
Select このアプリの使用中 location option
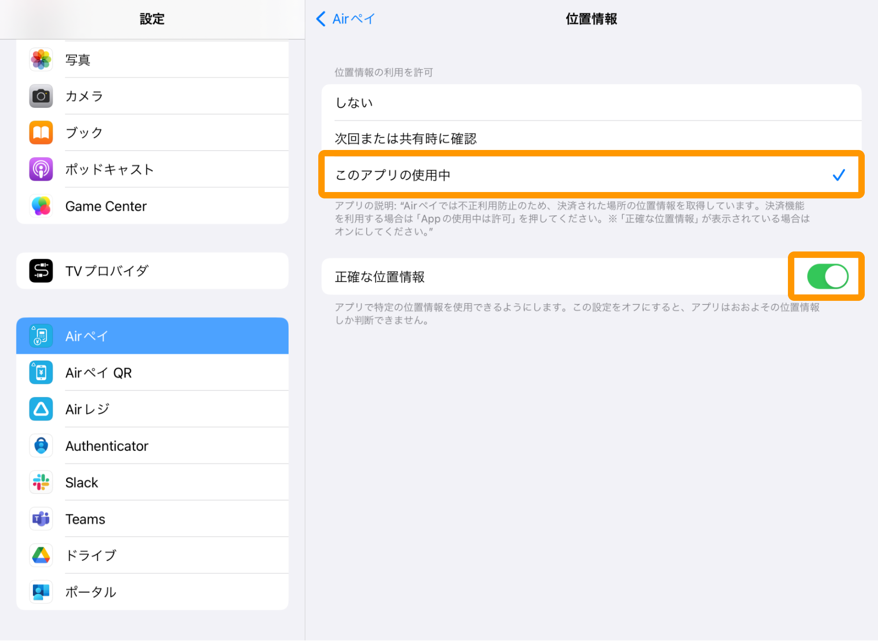(591, 175)
